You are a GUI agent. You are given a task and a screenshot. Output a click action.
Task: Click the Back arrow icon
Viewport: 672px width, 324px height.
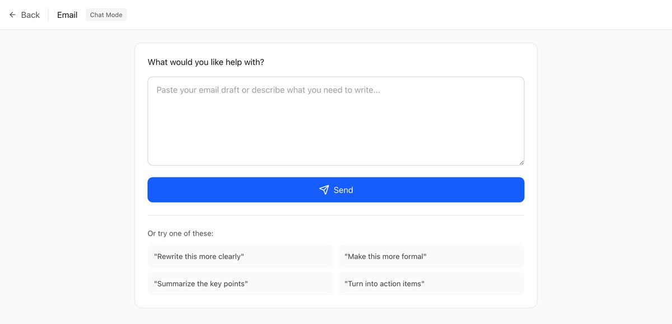pos(12,15)
